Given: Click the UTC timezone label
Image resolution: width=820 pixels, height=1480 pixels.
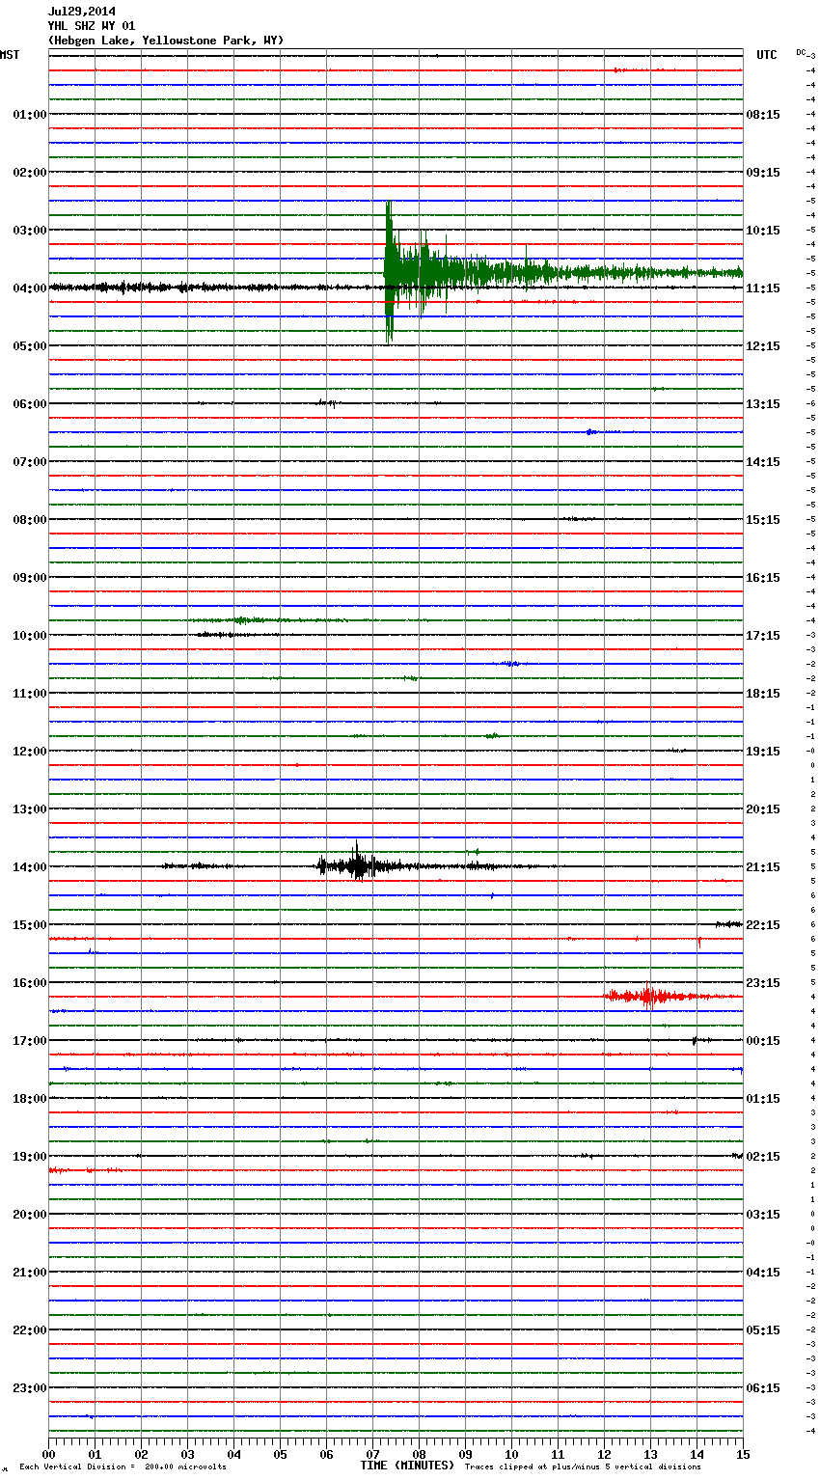Looking at the screenshot, I should coord(766,55).
